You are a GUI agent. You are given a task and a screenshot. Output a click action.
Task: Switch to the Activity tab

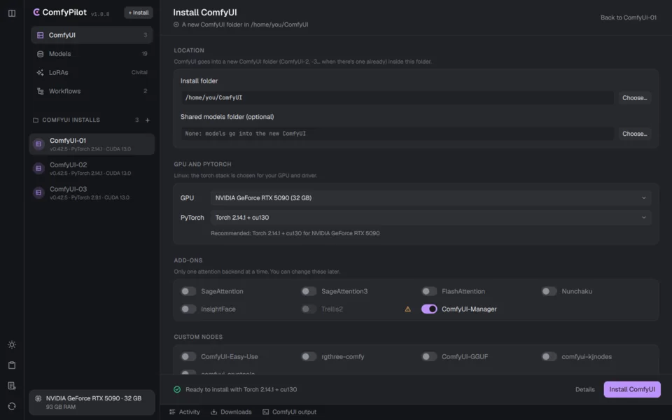[185, 412]
